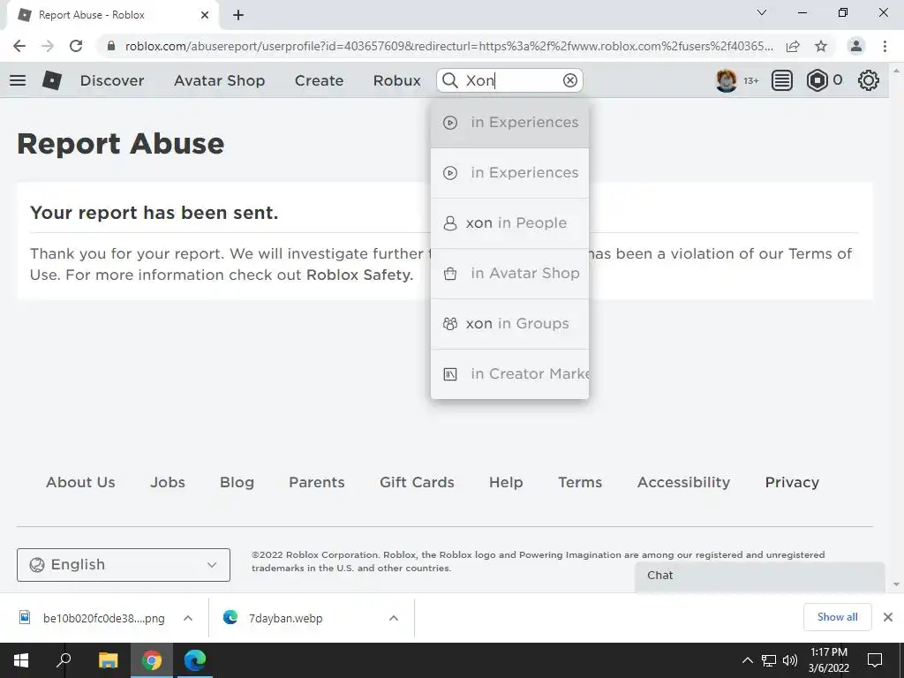
Task: Open the Privacy footer link
Action: [792, 482]
